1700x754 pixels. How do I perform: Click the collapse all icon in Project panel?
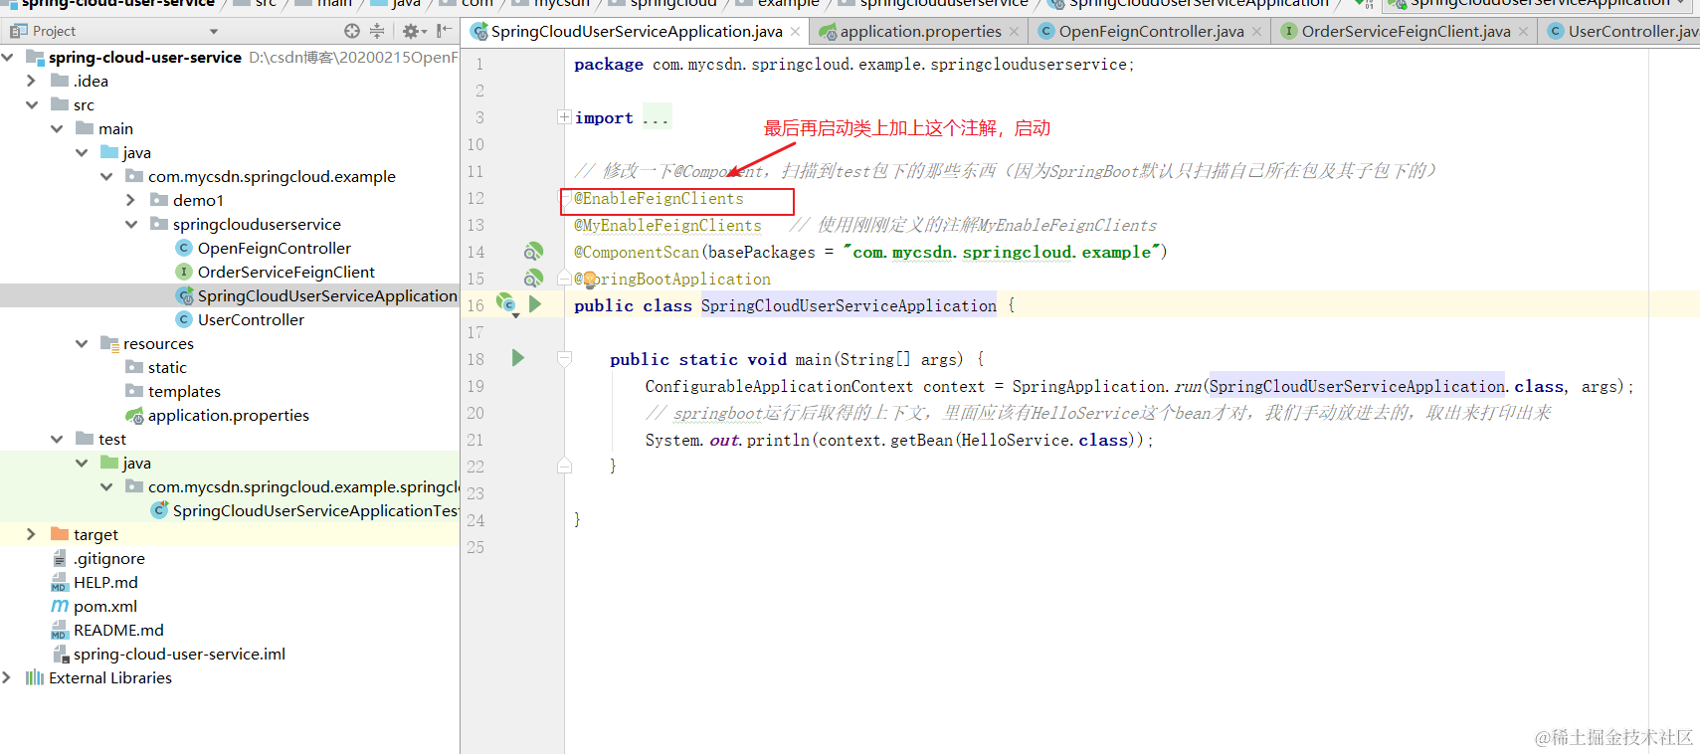(377, 31)
